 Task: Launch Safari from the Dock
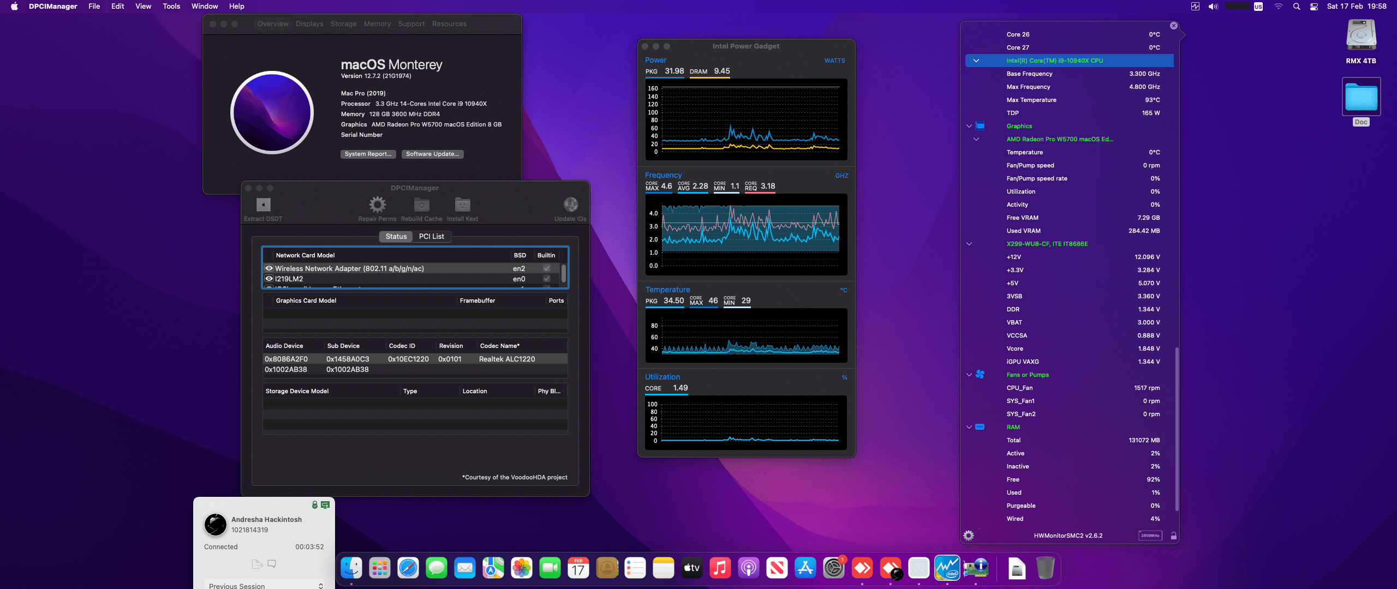[x=408, y=568]
